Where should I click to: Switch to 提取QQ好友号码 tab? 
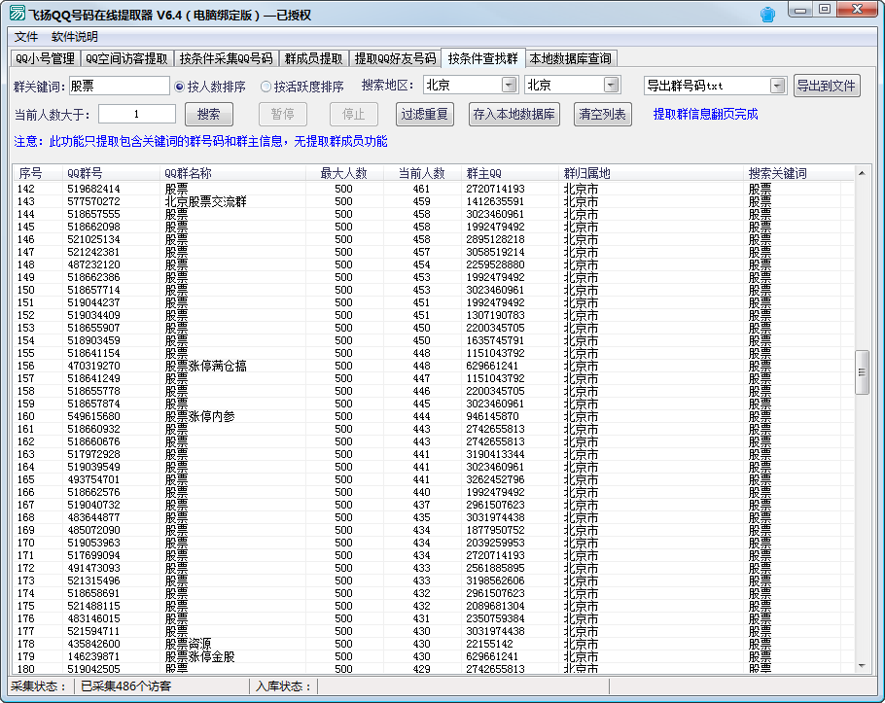click(x=395, y=58)
